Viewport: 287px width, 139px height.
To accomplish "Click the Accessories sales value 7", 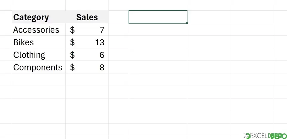I will coord(87,30).
